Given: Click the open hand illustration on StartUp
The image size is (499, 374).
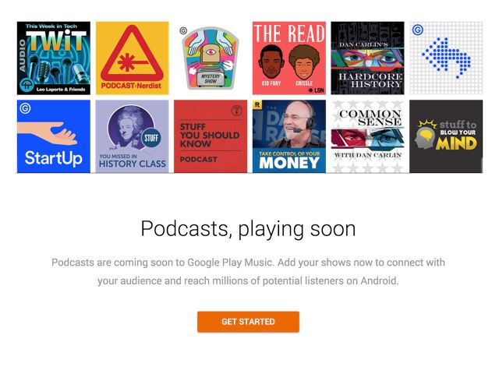Looking at the screenshot, I should 55,132.
